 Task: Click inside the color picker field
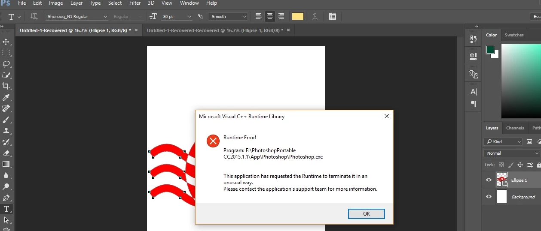click(x=521, y=81)
